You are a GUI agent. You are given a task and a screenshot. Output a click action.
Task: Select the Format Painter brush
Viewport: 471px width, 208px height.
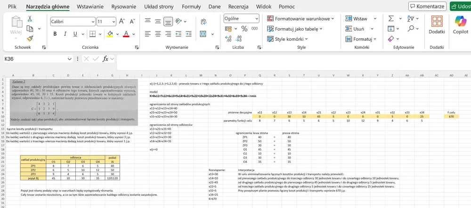30,39
